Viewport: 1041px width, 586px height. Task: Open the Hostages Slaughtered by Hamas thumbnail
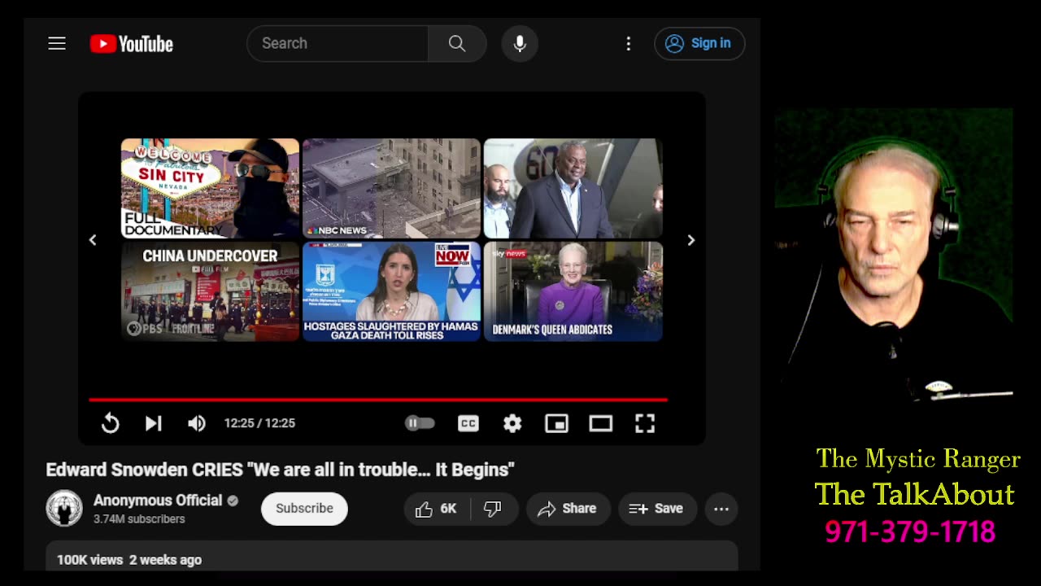click(392, 291)
